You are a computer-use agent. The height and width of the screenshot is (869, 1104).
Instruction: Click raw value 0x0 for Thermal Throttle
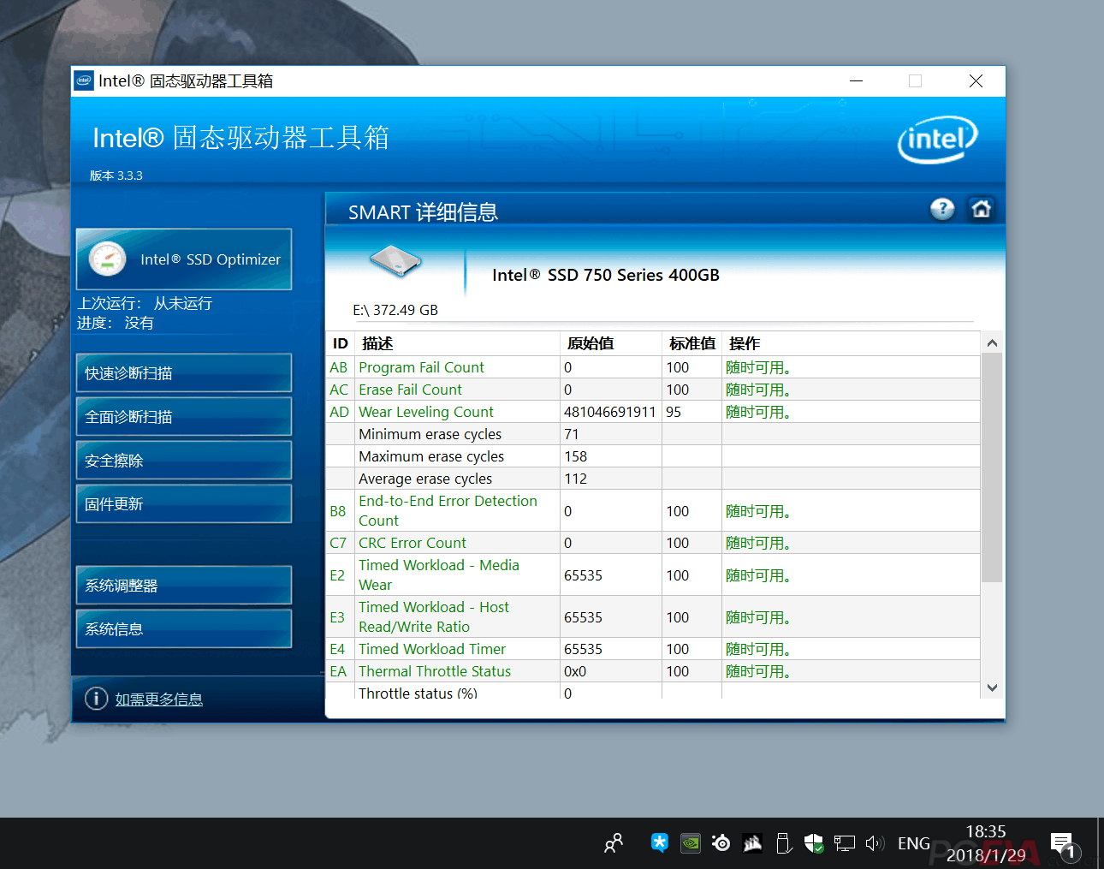tap(575, 671)
